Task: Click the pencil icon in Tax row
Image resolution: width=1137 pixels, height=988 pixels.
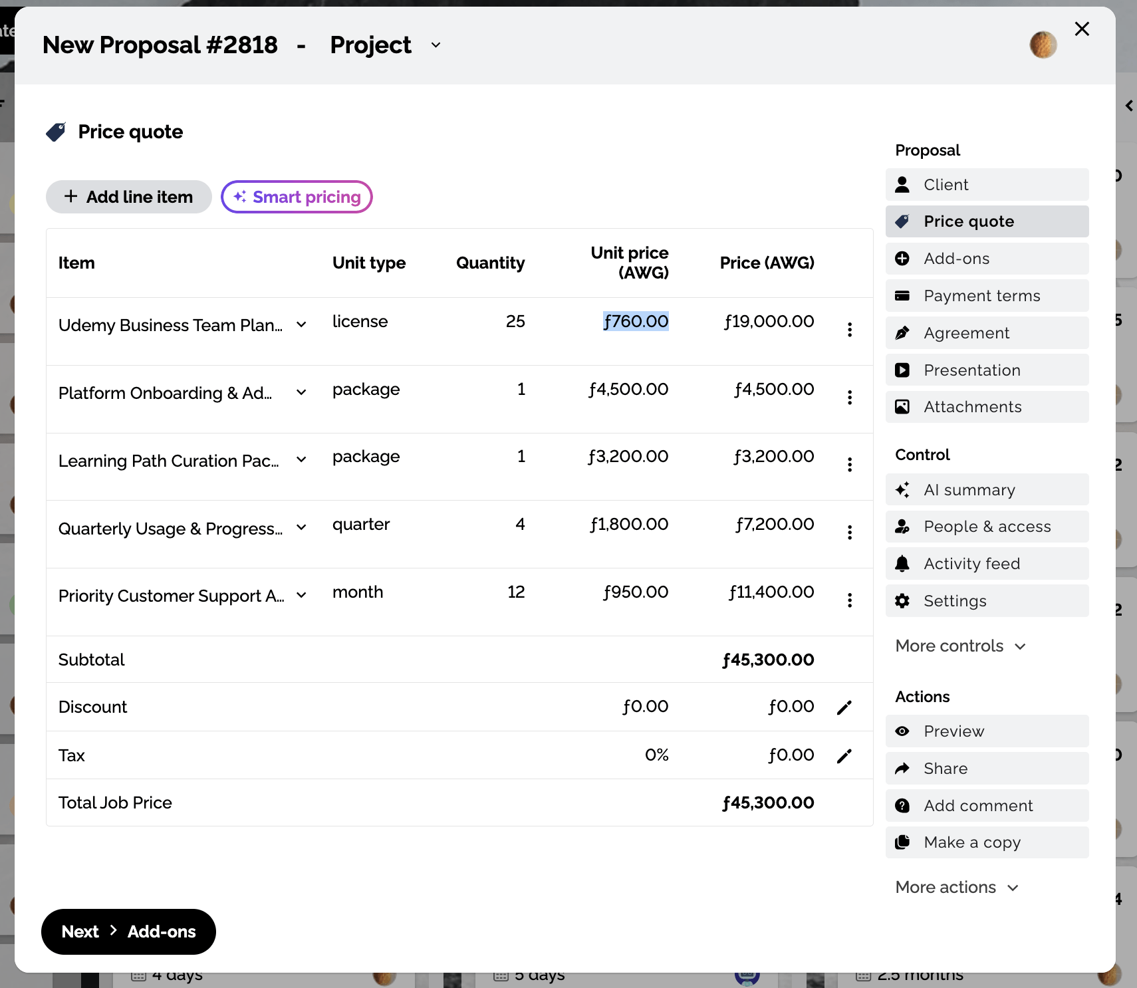Action: [x=844, y=756]
